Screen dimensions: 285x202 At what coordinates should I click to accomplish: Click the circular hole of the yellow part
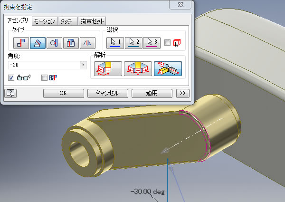(79, 154)
